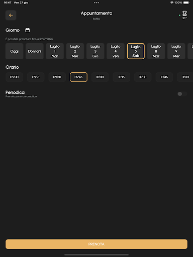
Task: Select the Luglio 5 Sab date
Action: point(136,51)
